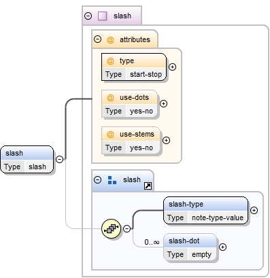Image resolution: width=270 pixels, height=278 pixels.
Task: Click the blue squares group icon
Action: click(112, 180)
